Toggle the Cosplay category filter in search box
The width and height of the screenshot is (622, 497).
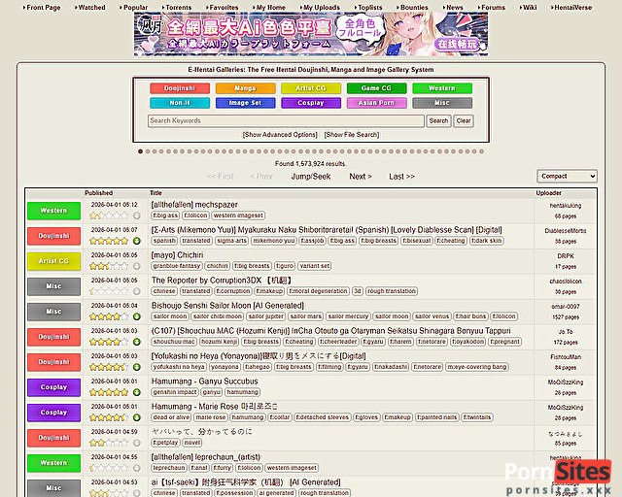(x=311, y=103)
